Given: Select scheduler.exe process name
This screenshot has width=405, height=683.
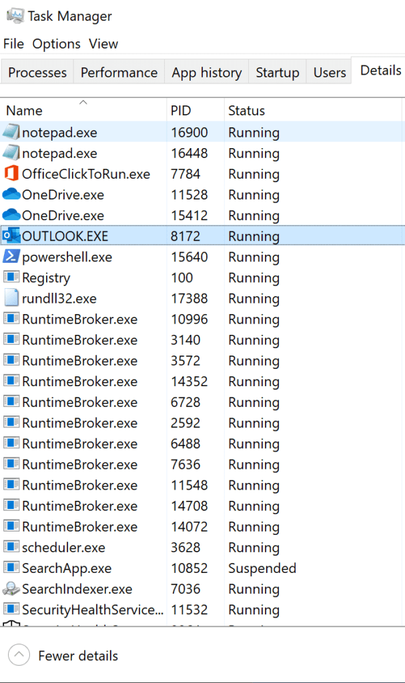Looking at the screenshot, I should point(63,548).
